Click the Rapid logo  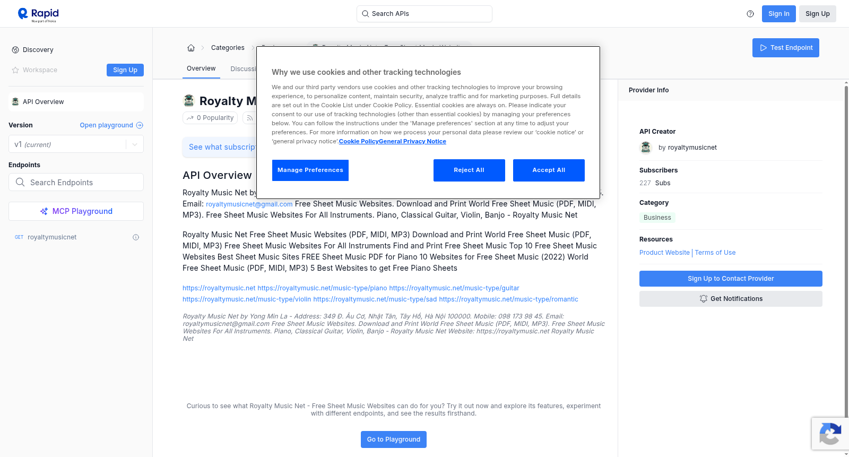pos(38,14)
